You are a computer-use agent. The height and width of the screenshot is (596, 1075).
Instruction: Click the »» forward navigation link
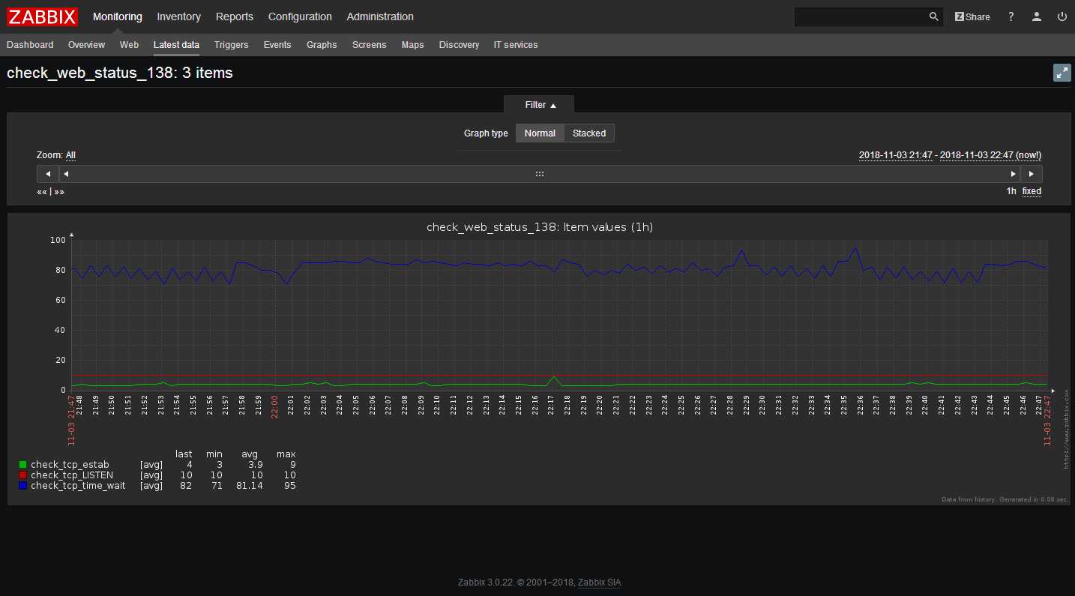(x=59, y=192)
